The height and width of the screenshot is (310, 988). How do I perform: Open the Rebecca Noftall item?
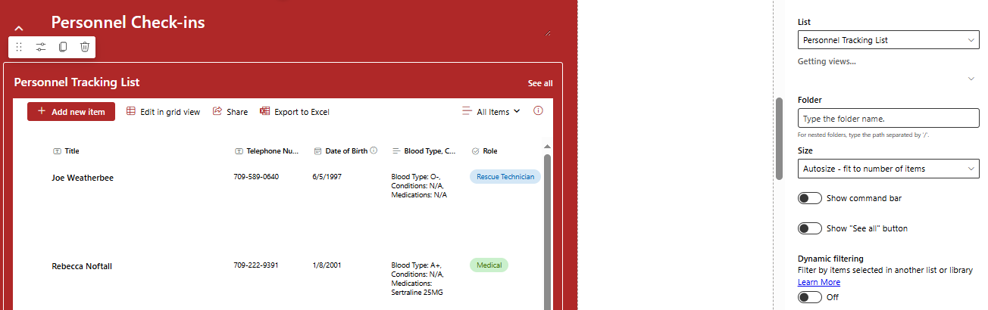pos(81,266)
